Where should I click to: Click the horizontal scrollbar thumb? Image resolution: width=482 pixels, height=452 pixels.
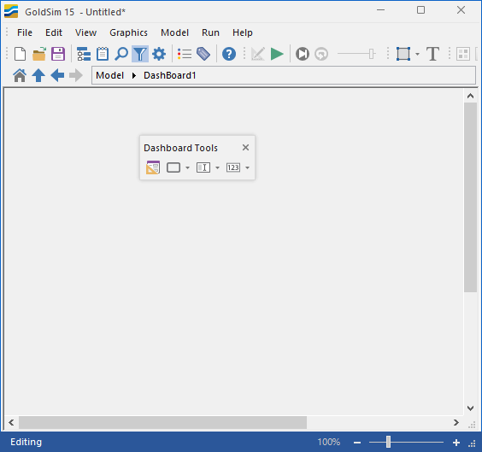(x=162, y=422)
